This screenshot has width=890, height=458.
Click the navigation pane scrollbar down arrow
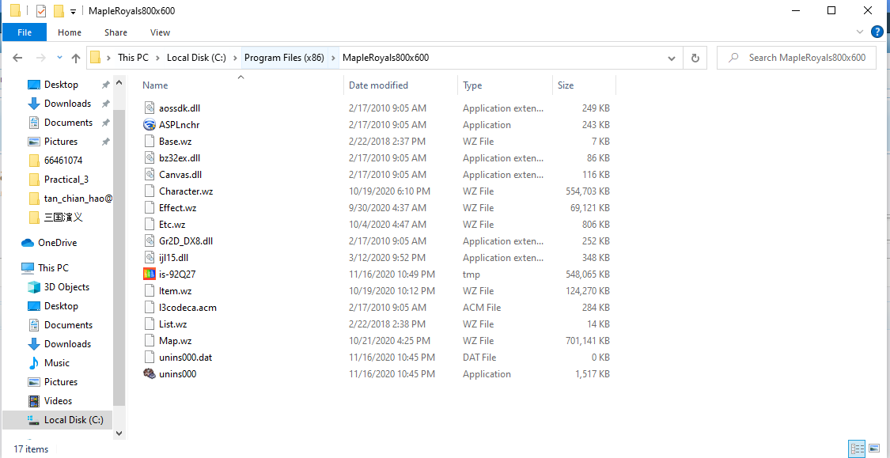click(x=119, y=433)
